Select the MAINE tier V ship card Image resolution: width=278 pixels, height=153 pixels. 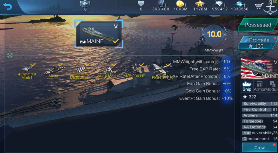coord(99,34)
